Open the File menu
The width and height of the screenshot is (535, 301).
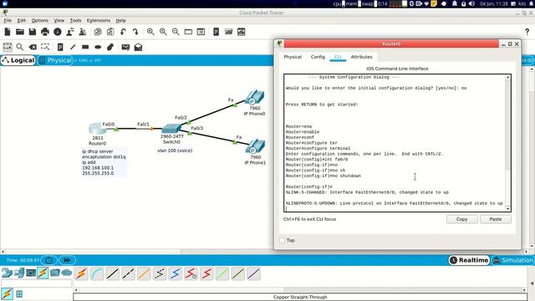point(8,20)
